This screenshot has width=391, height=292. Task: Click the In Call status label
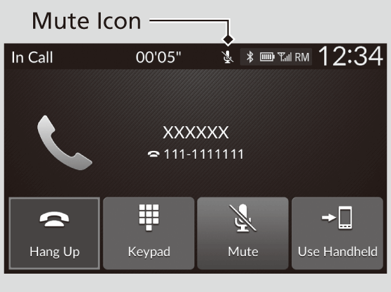point(32,57)
